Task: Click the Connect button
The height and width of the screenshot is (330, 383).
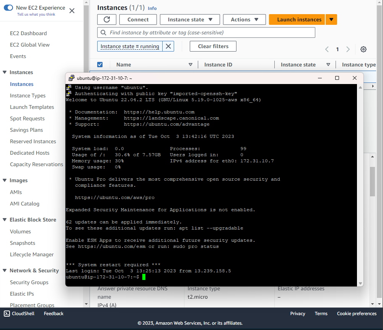Action: 138,19
